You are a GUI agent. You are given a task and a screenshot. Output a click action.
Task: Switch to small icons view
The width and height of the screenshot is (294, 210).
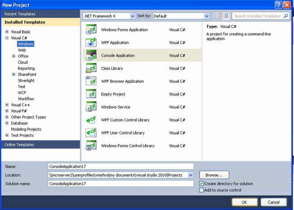coord(216,16)
